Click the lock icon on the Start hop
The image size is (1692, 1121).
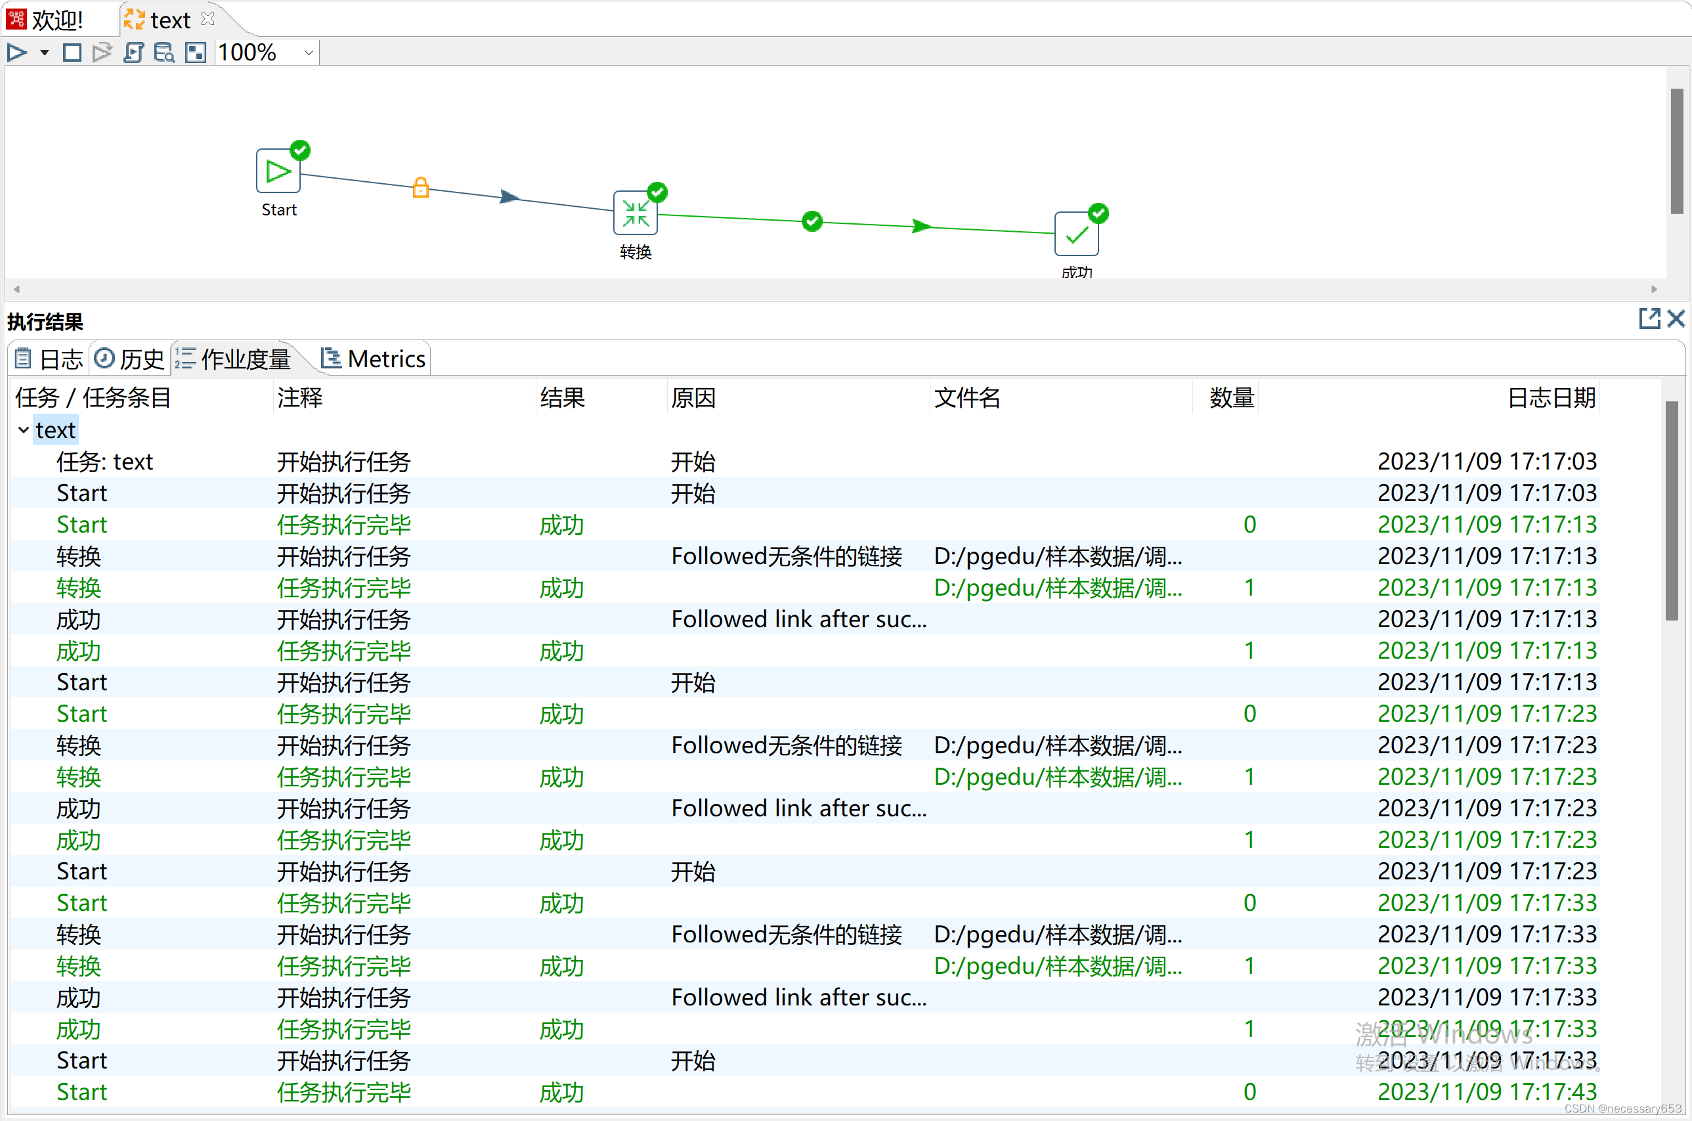coord(420,187)
